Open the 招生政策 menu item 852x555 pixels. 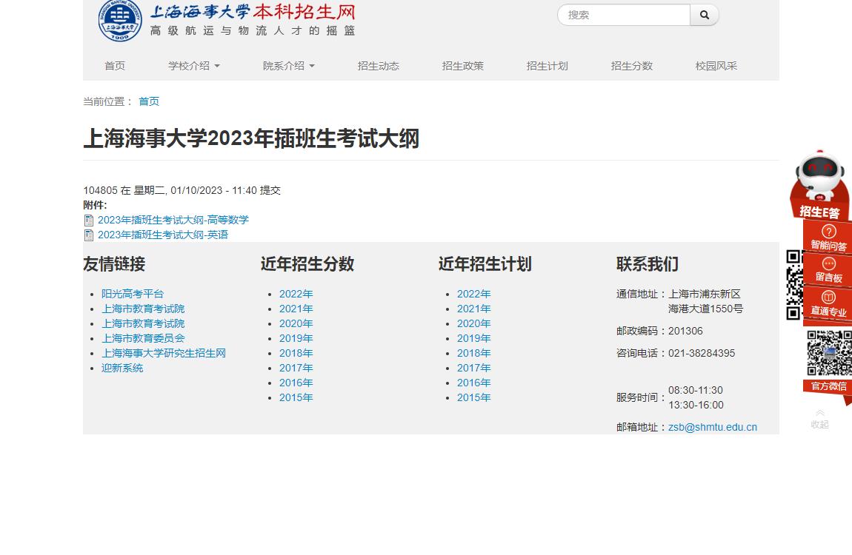tap(463, 66)
